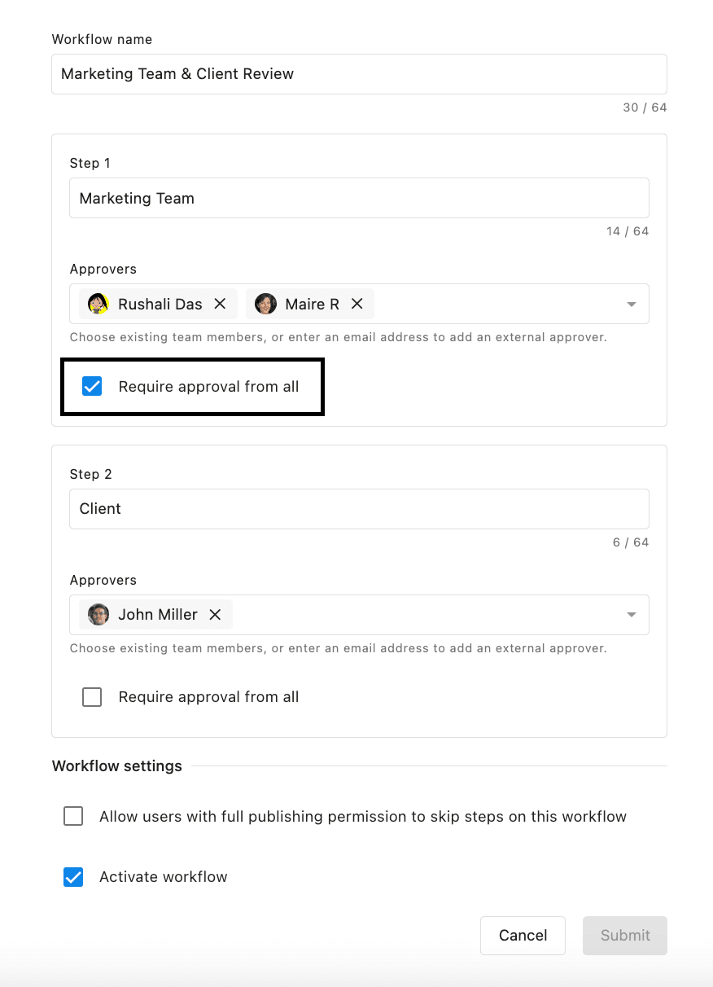Click the Activate workflow label text
Screen dimensions: 713x987
163,877
